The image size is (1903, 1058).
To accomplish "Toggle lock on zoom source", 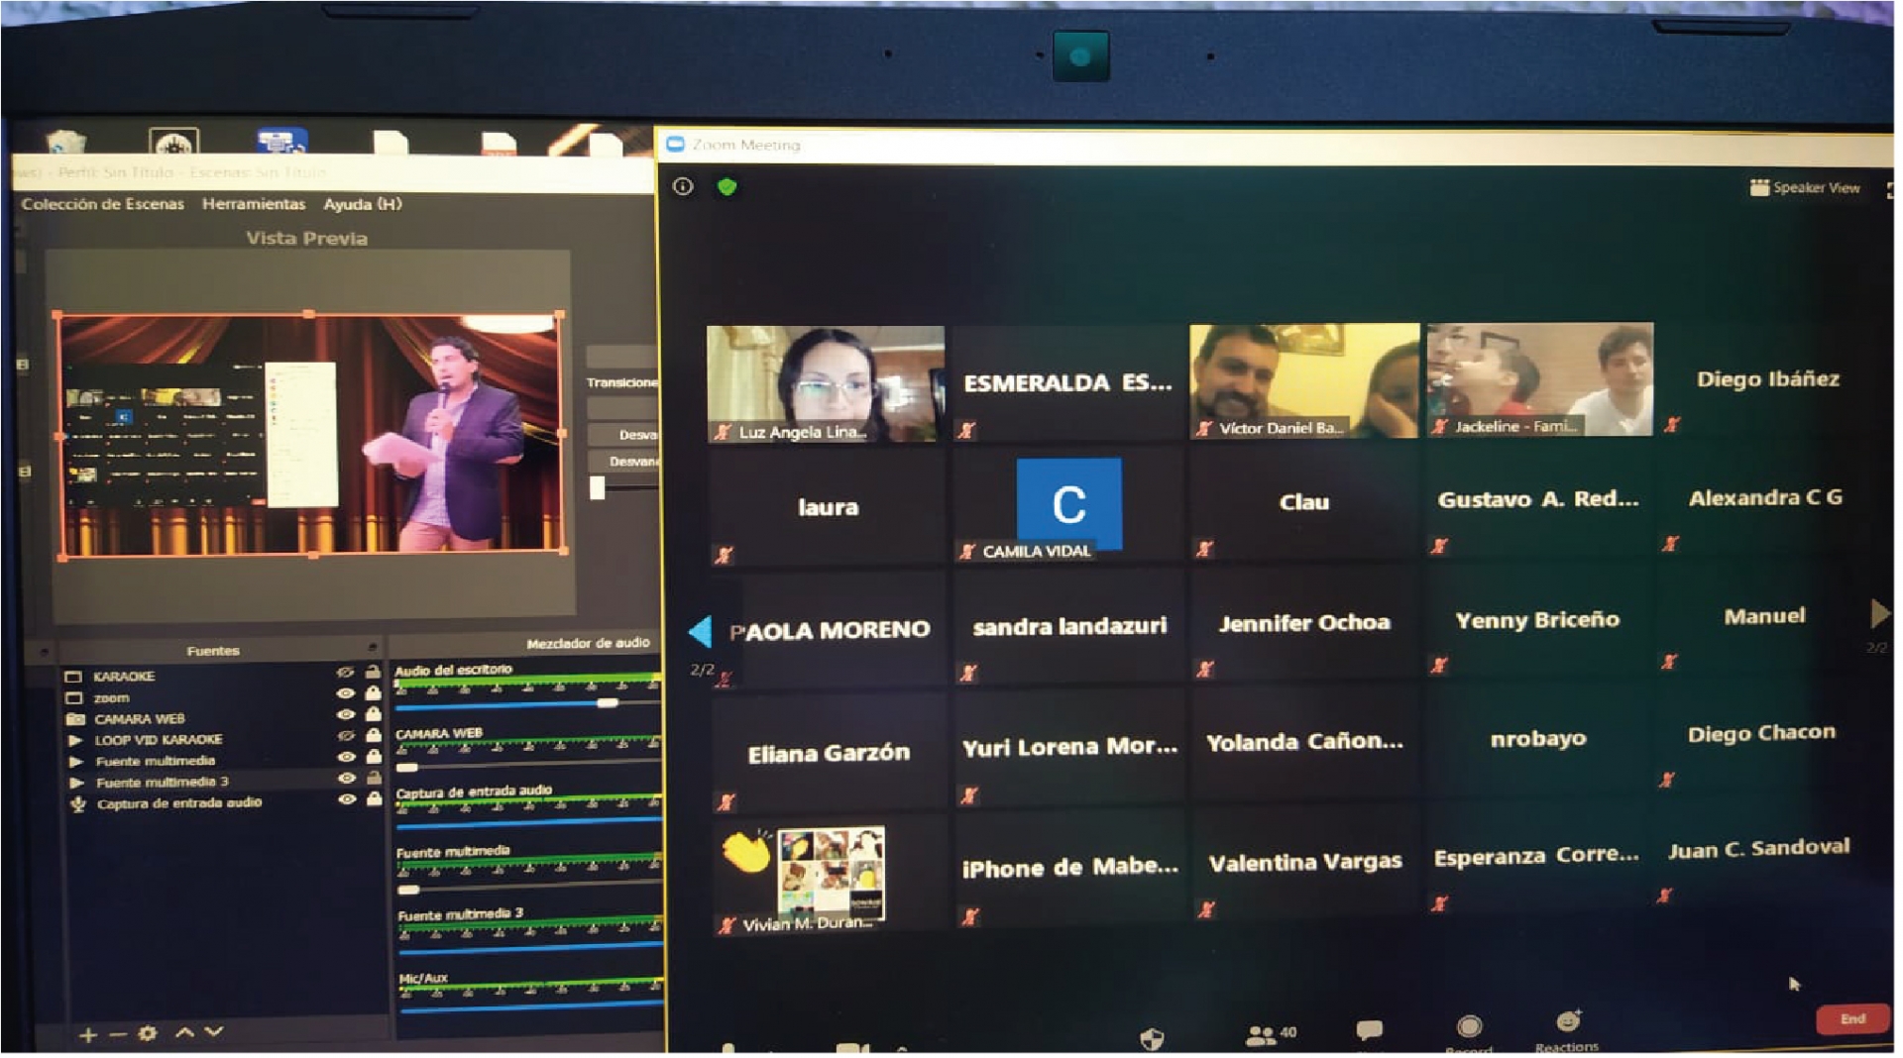I will click(373, 693).
